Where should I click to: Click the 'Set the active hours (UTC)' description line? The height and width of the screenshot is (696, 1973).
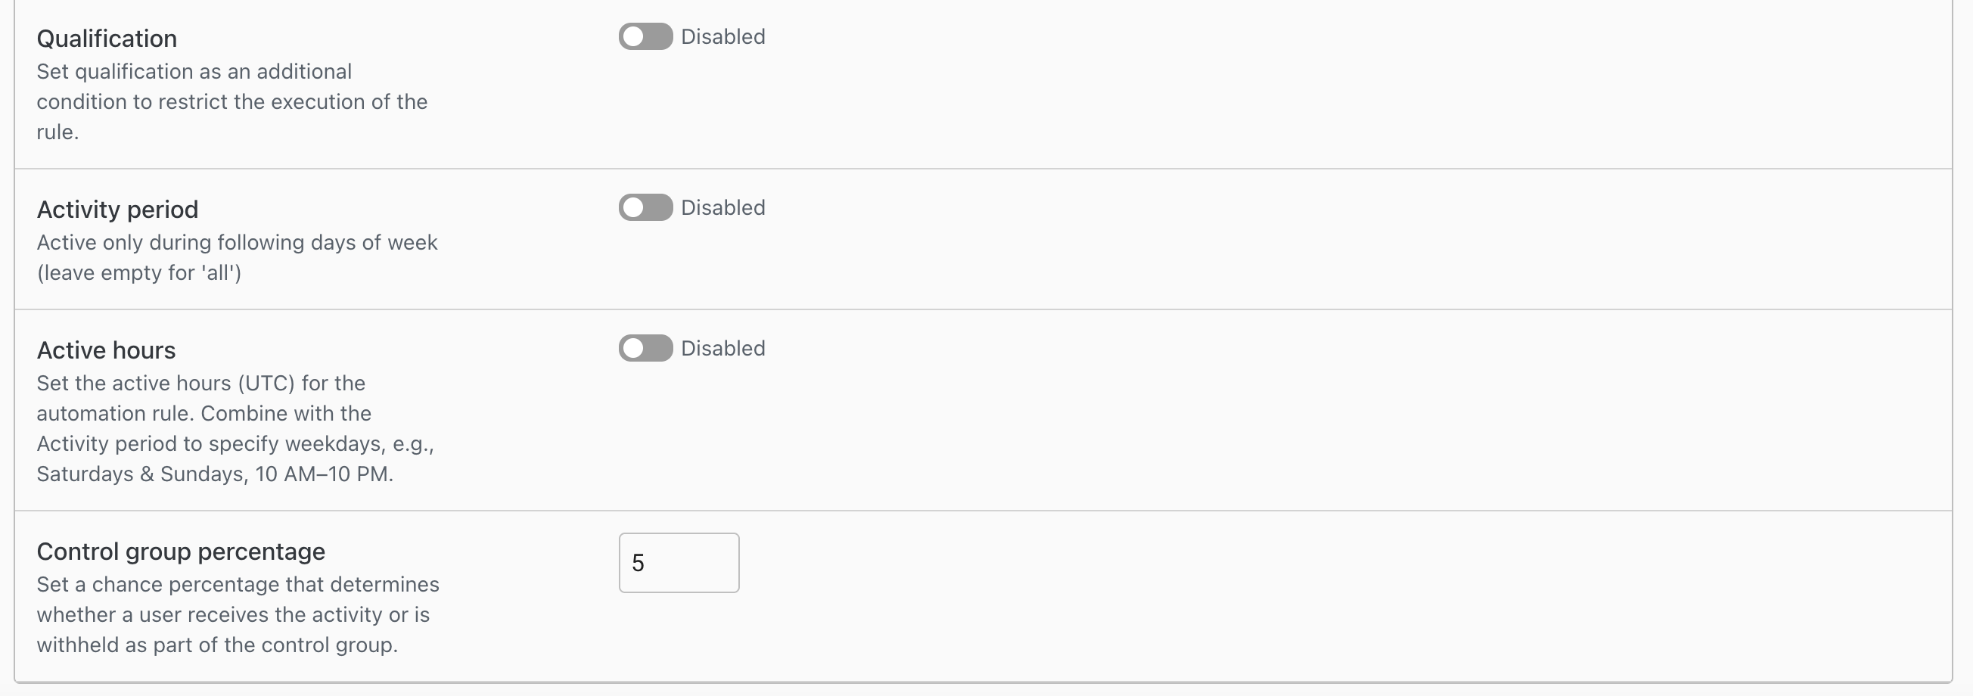point(200,383)
